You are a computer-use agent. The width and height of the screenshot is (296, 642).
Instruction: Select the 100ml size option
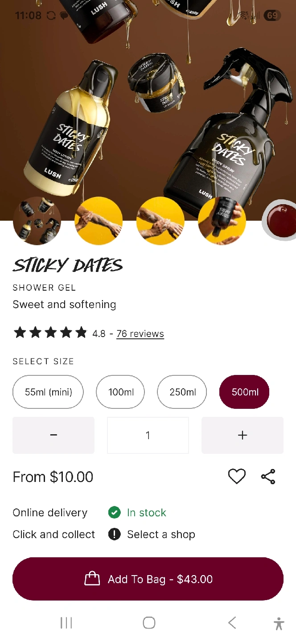coord(120,392)
